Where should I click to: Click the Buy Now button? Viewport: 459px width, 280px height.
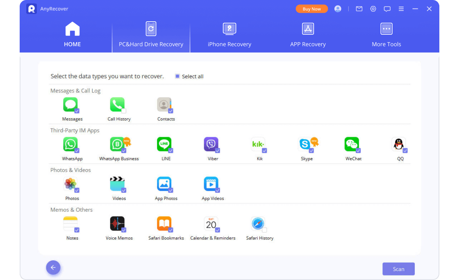coord(312,9)
